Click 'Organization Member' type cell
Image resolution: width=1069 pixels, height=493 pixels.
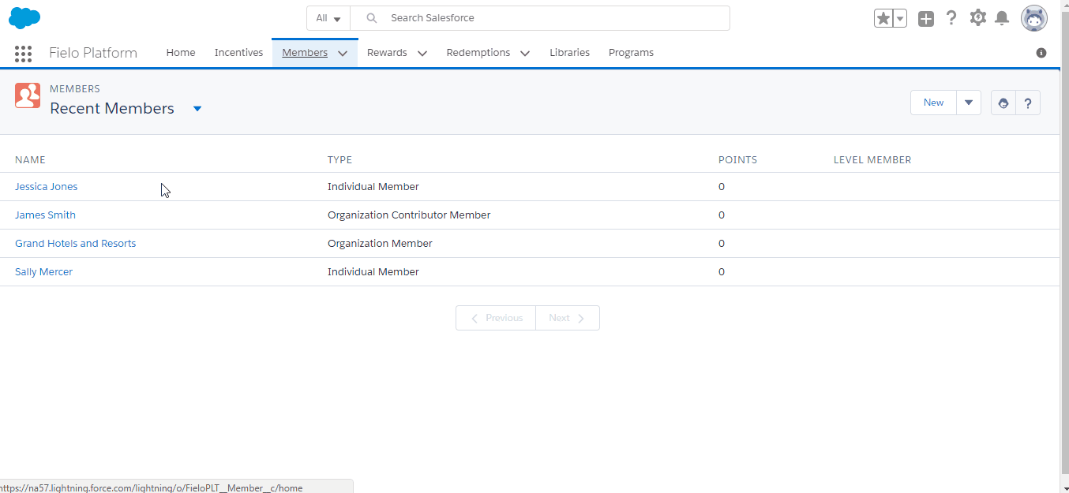(380, 244)
